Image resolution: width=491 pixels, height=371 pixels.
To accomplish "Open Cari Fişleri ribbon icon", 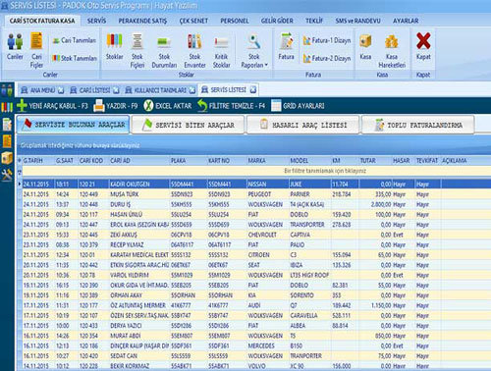I will pos(36,50).
